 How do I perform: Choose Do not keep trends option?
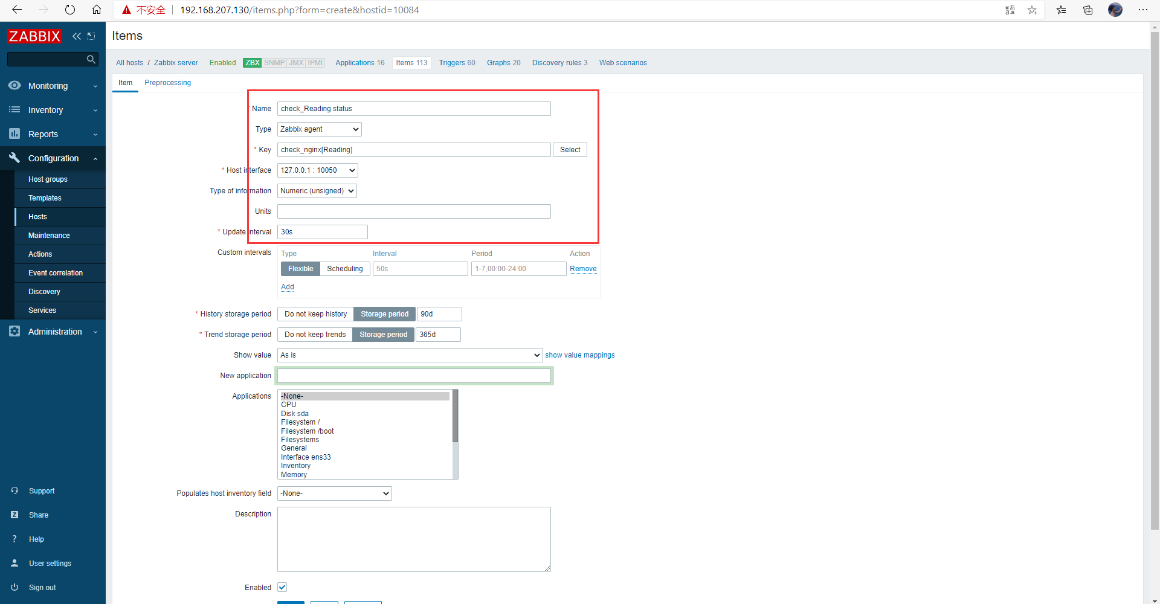coord(315,335)
